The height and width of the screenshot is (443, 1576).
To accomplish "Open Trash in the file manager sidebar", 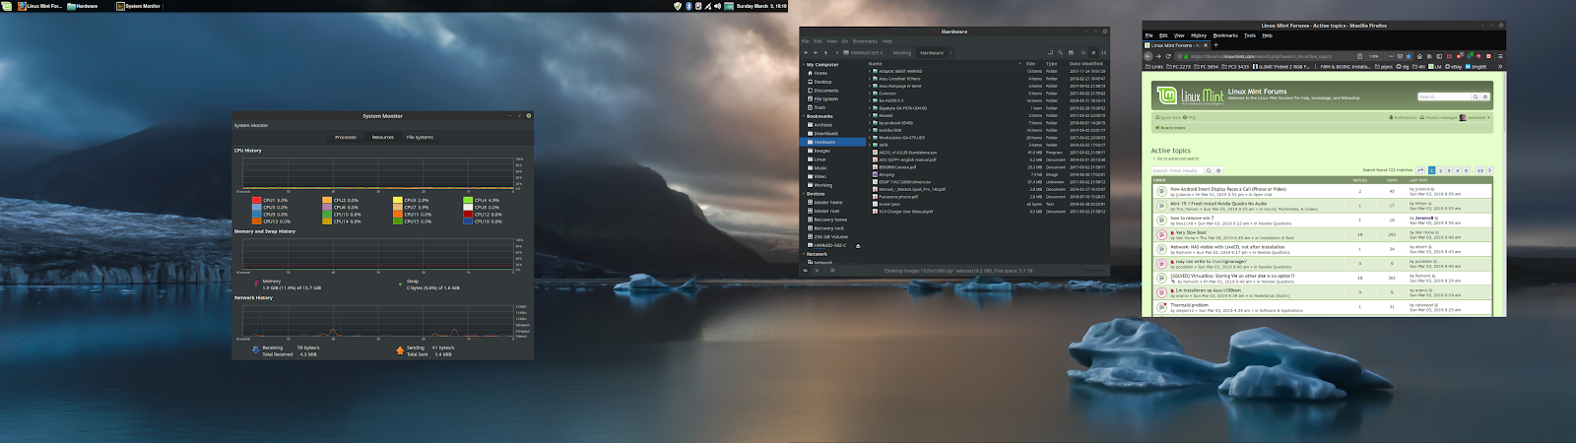I will [x=820, y=107].
